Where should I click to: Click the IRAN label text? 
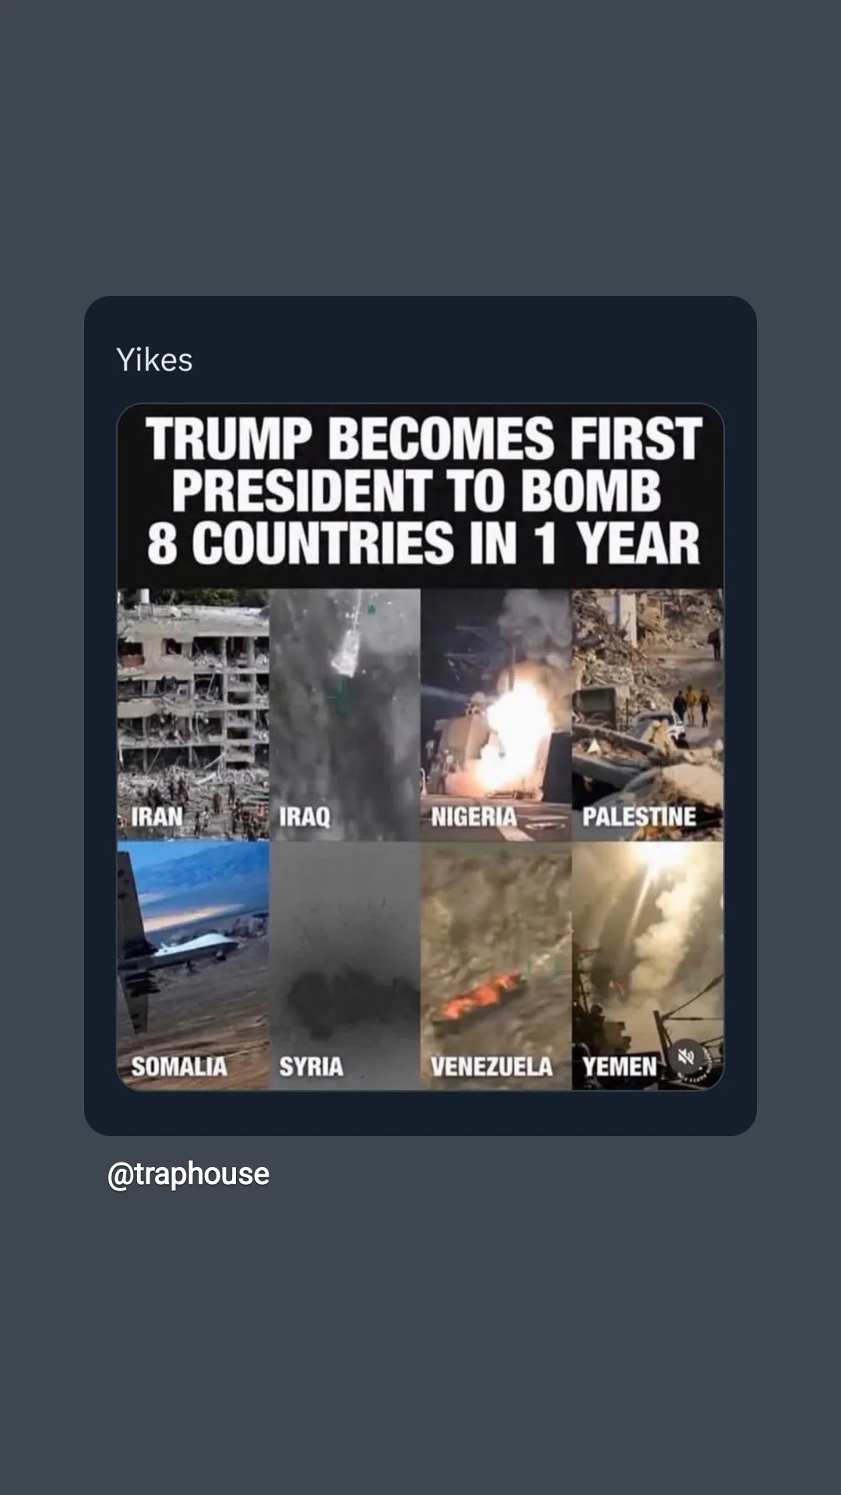[x=157, y=817]
